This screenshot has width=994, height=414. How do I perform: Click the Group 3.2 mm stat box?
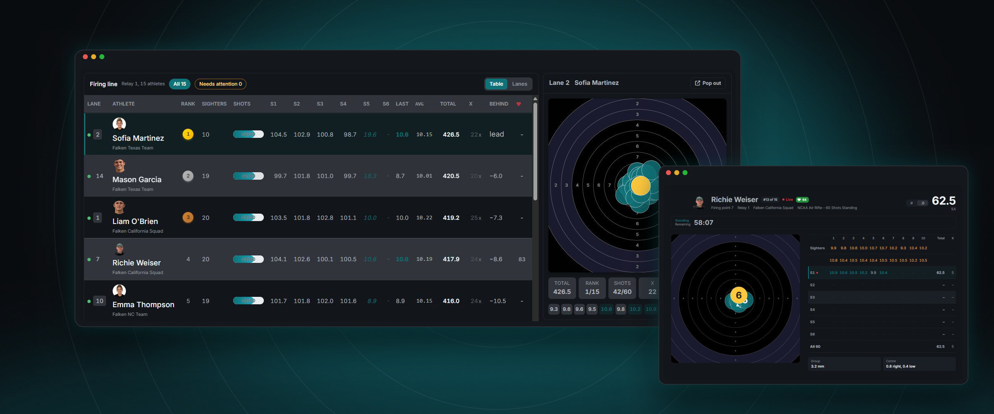click(844, 363)
